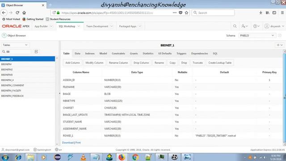Click Download link below table
Viewport: 286px width, 161px height.
[67, 143]
